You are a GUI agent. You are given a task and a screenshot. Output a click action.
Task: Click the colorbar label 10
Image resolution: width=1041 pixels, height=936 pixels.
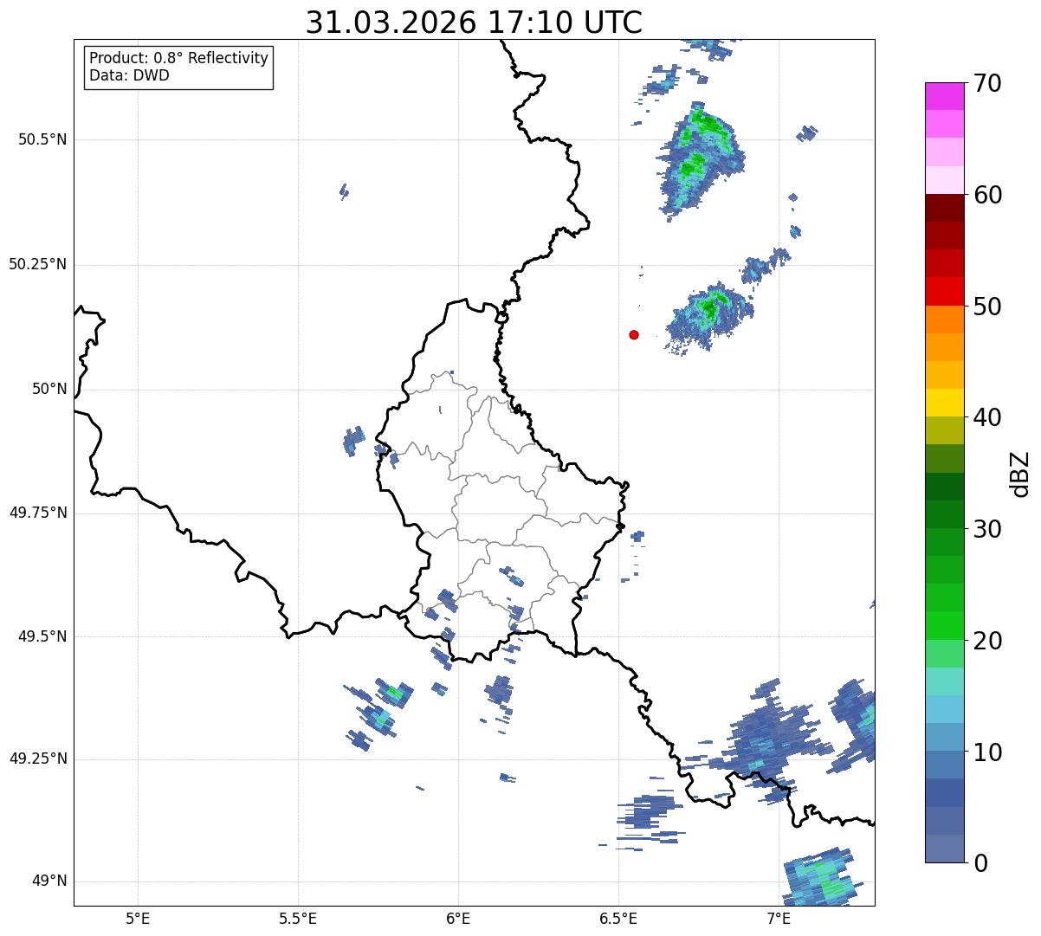click(987, 752)
